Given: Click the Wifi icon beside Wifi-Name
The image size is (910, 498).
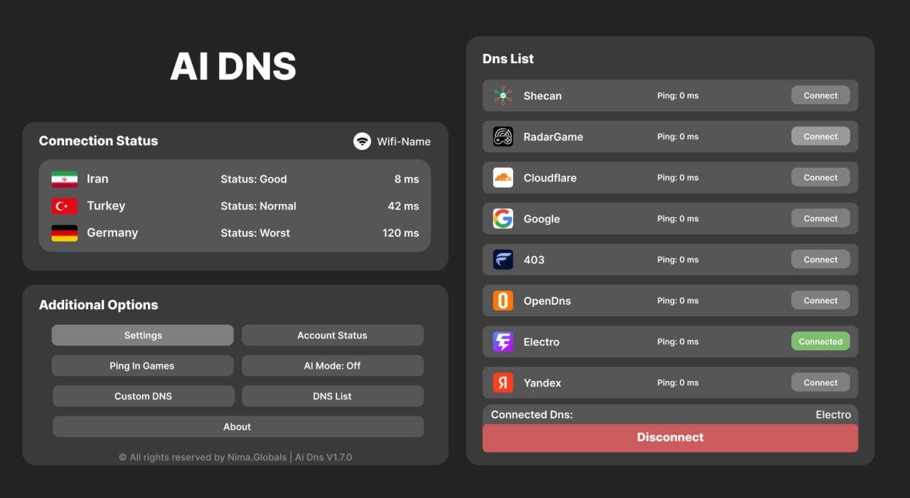Looking at the screenshot, I should point(362,141).
